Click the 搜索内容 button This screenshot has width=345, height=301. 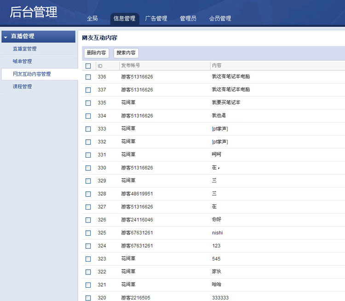(x=126, y=53)
